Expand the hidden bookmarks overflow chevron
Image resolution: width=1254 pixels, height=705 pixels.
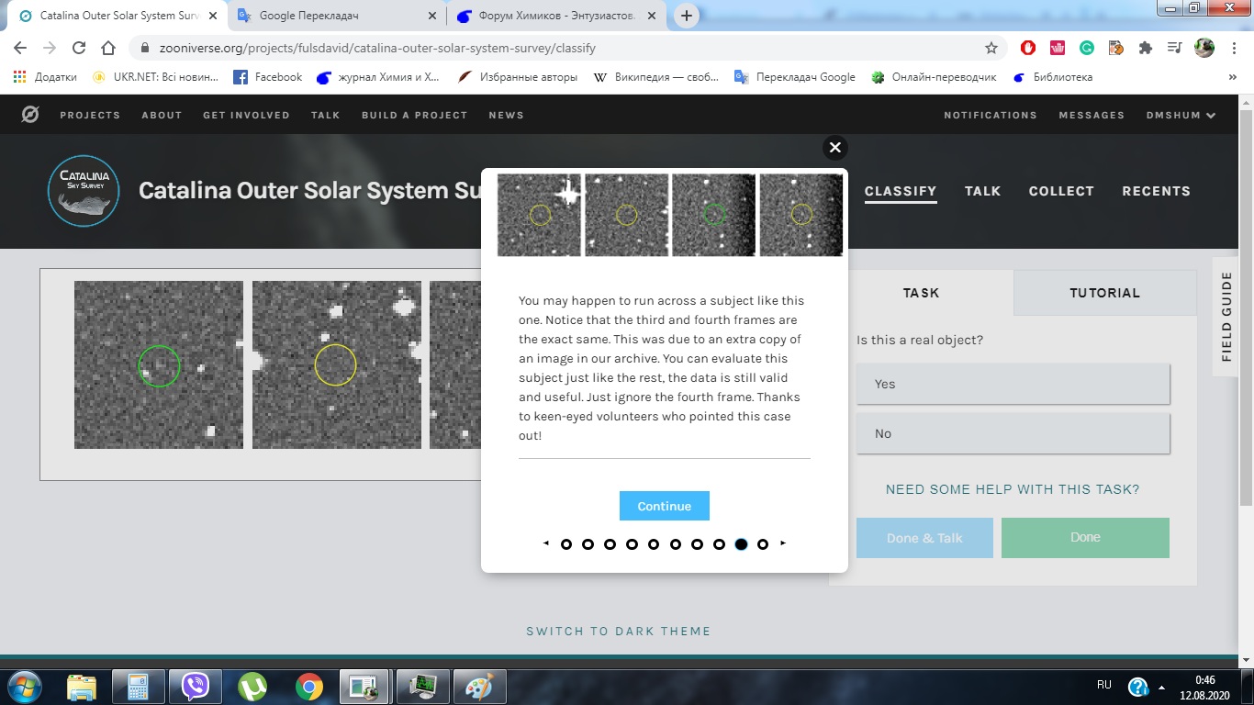coord(1232,78)
